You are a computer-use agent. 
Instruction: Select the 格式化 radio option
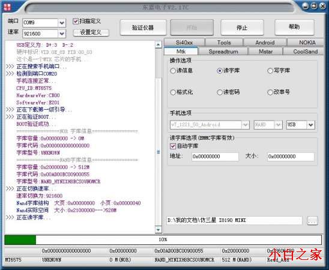173,92
